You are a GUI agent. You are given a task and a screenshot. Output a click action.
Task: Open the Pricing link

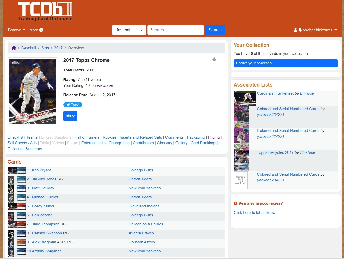214,137
